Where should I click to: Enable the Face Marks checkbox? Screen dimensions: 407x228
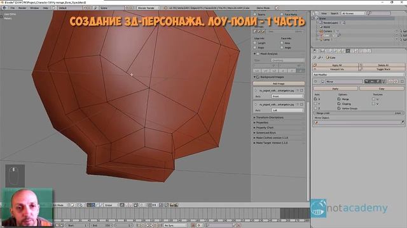tap(282, 14)
